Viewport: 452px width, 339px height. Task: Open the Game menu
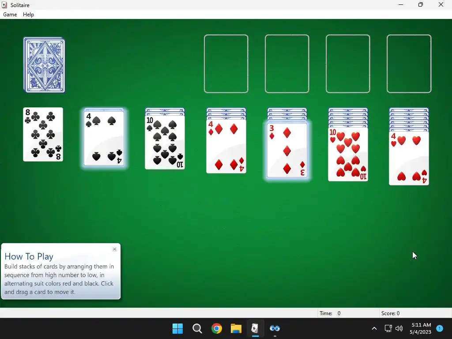pyautogui.click(x=10, y=15)
